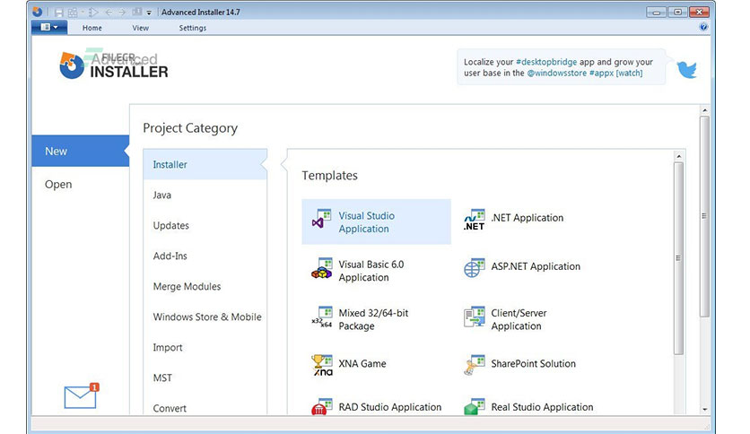
Task: Click the Build icon in quick access toolbar
Action: pyautogui.click(x=73, y=13)
